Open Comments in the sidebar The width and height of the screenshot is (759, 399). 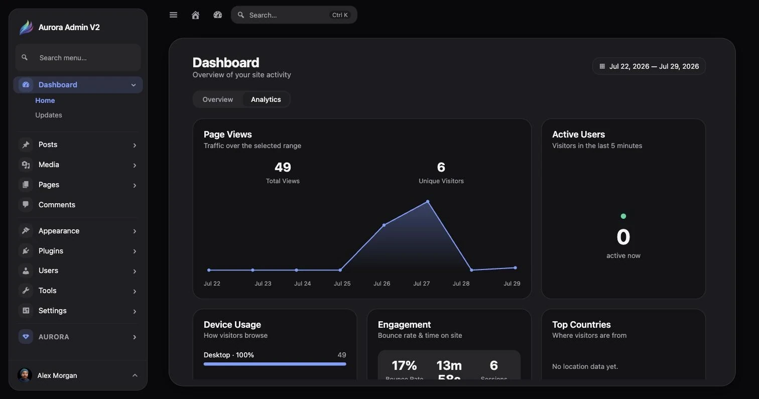(78, 205)
